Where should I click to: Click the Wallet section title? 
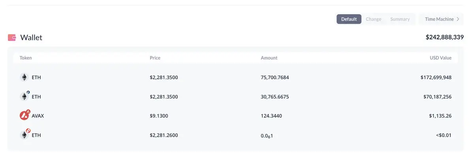(31, 38)
